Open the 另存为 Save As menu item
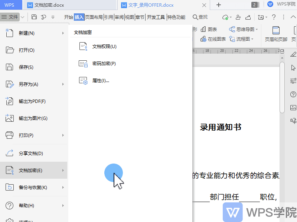 29,84
